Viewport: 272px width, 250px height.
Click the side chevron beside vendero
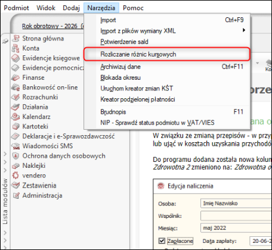5,170
